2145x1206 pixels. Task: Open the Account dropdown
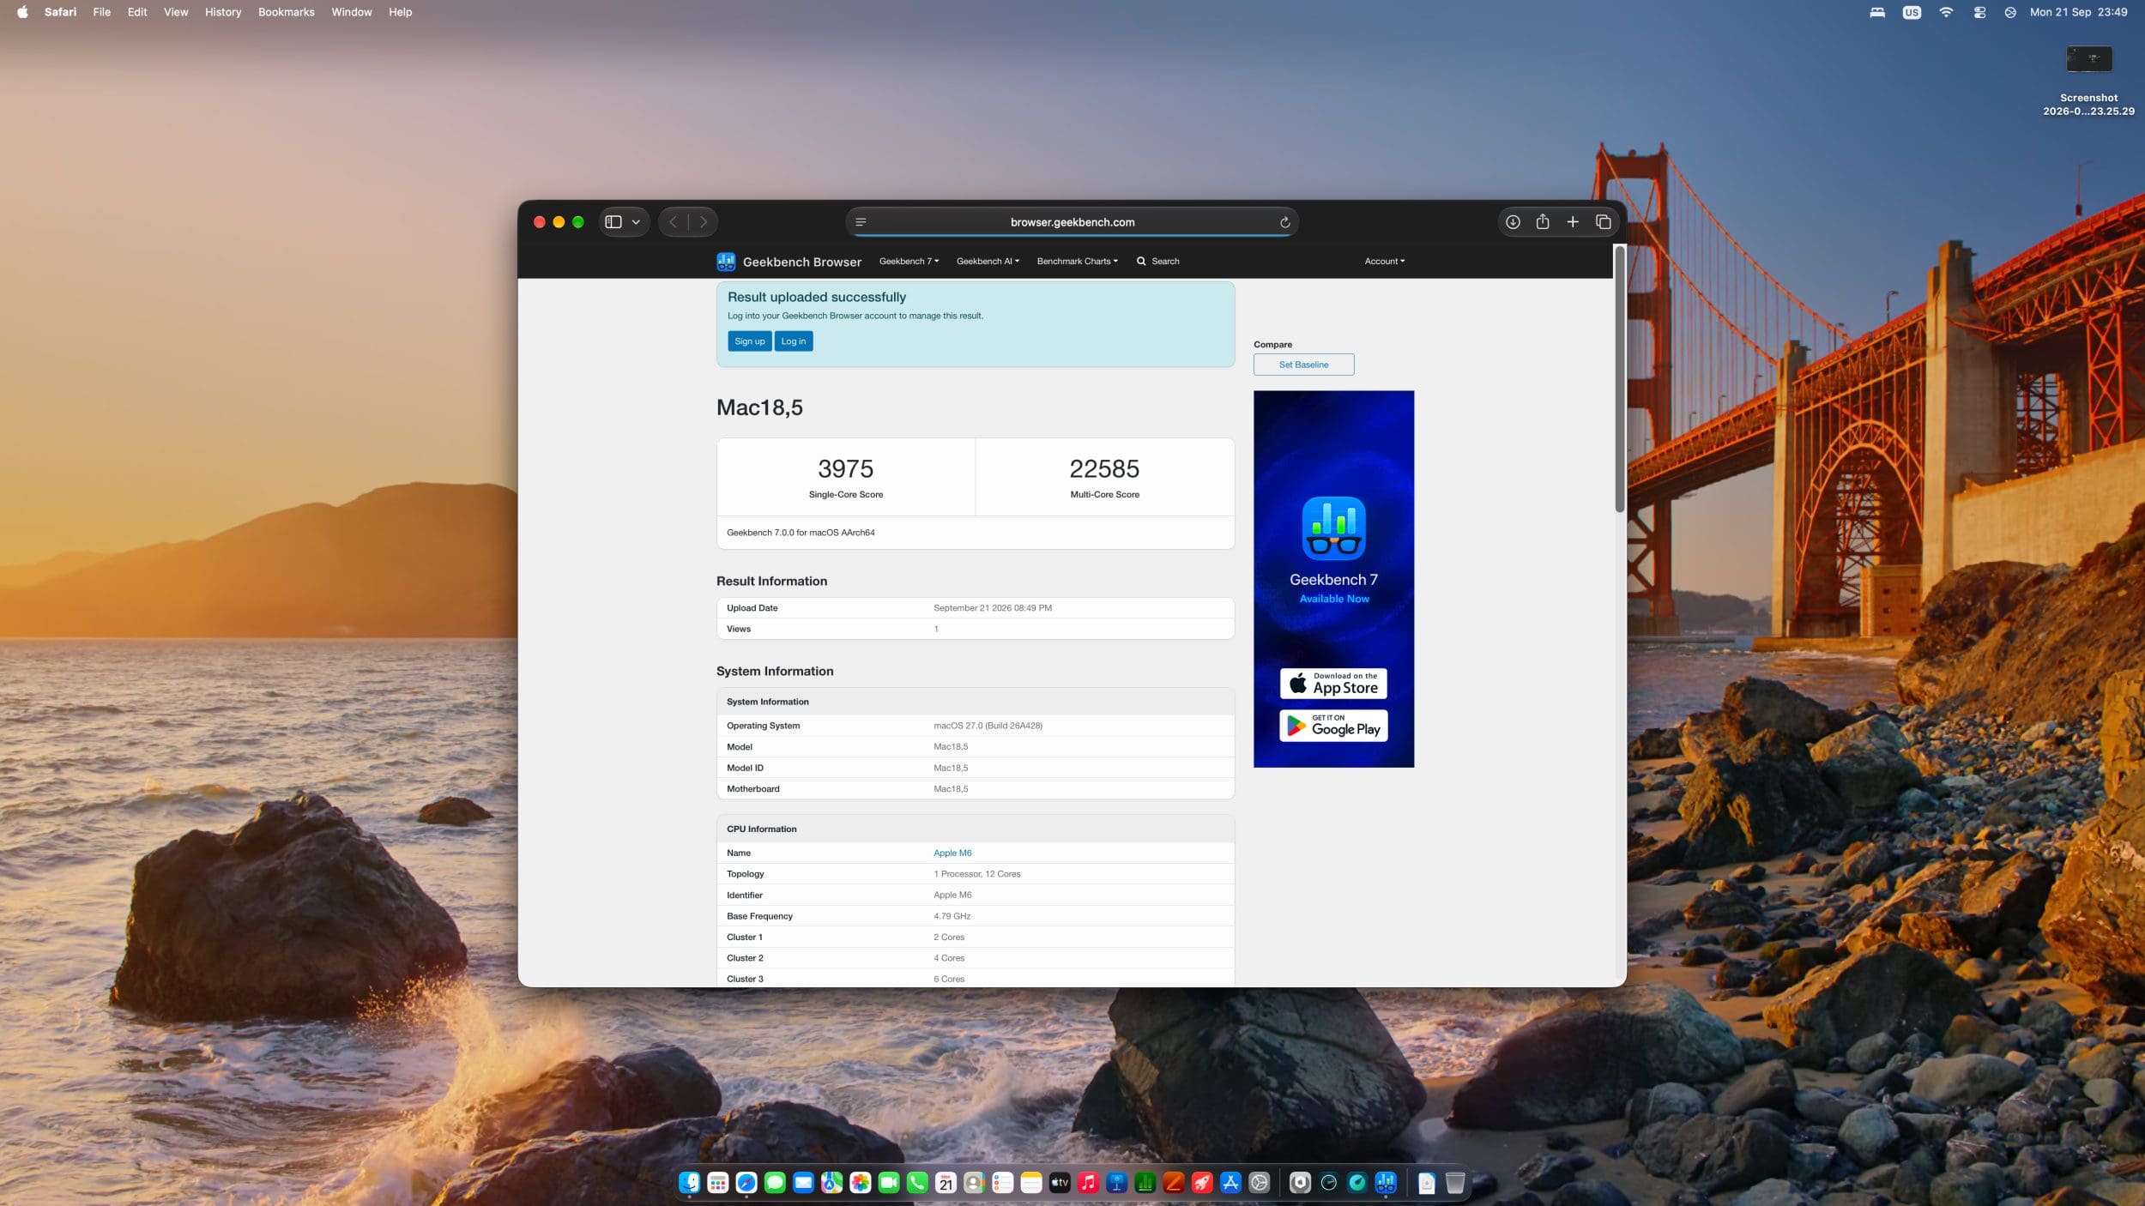pos(1384,262)
